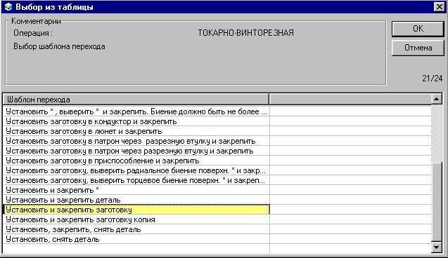Screen dimensions: 448x258
Task: Select row 'Установить и закрепить деталь'
Action: (136, 201)
